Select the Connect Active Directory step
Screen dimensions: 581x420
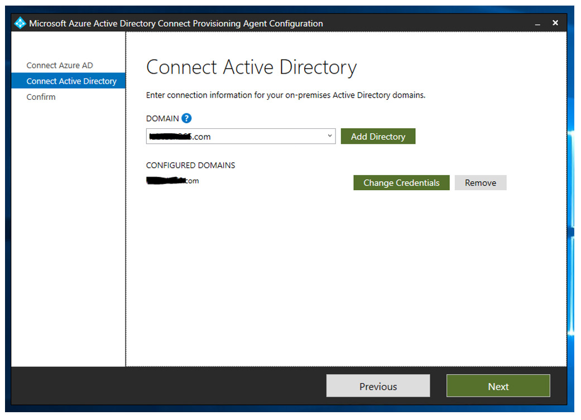(69, 81)
